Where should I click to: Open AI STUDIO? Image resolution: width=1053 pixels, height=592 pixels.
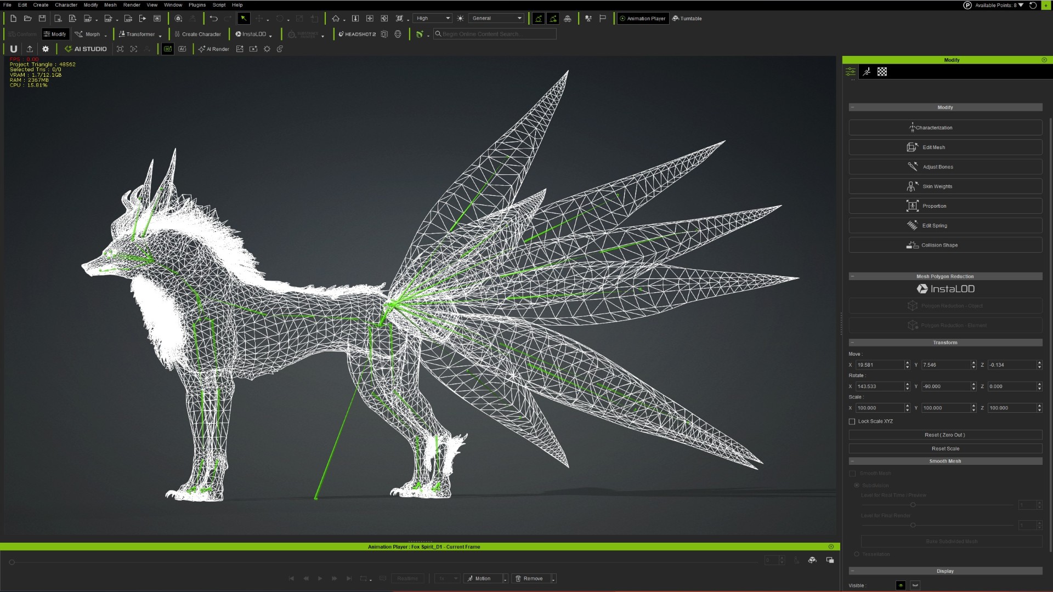[x=86, y=49]
